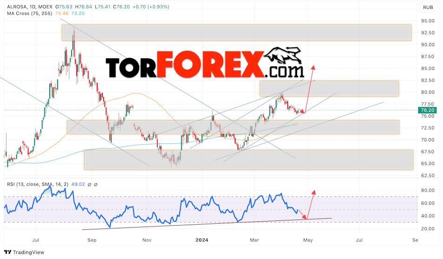Click the close price C76.20
Viewport: 443px width, 259px height.
click(x=122, y=7)
